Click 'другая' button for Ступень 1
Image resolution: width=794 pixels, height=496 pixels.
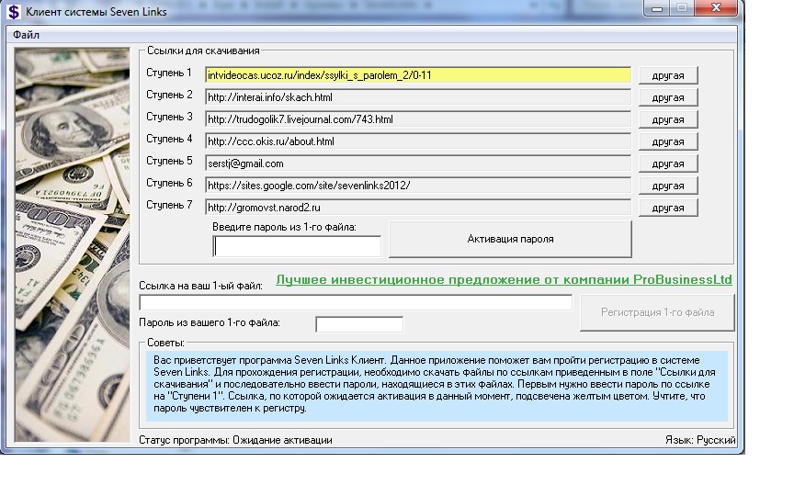coord(668,75)
